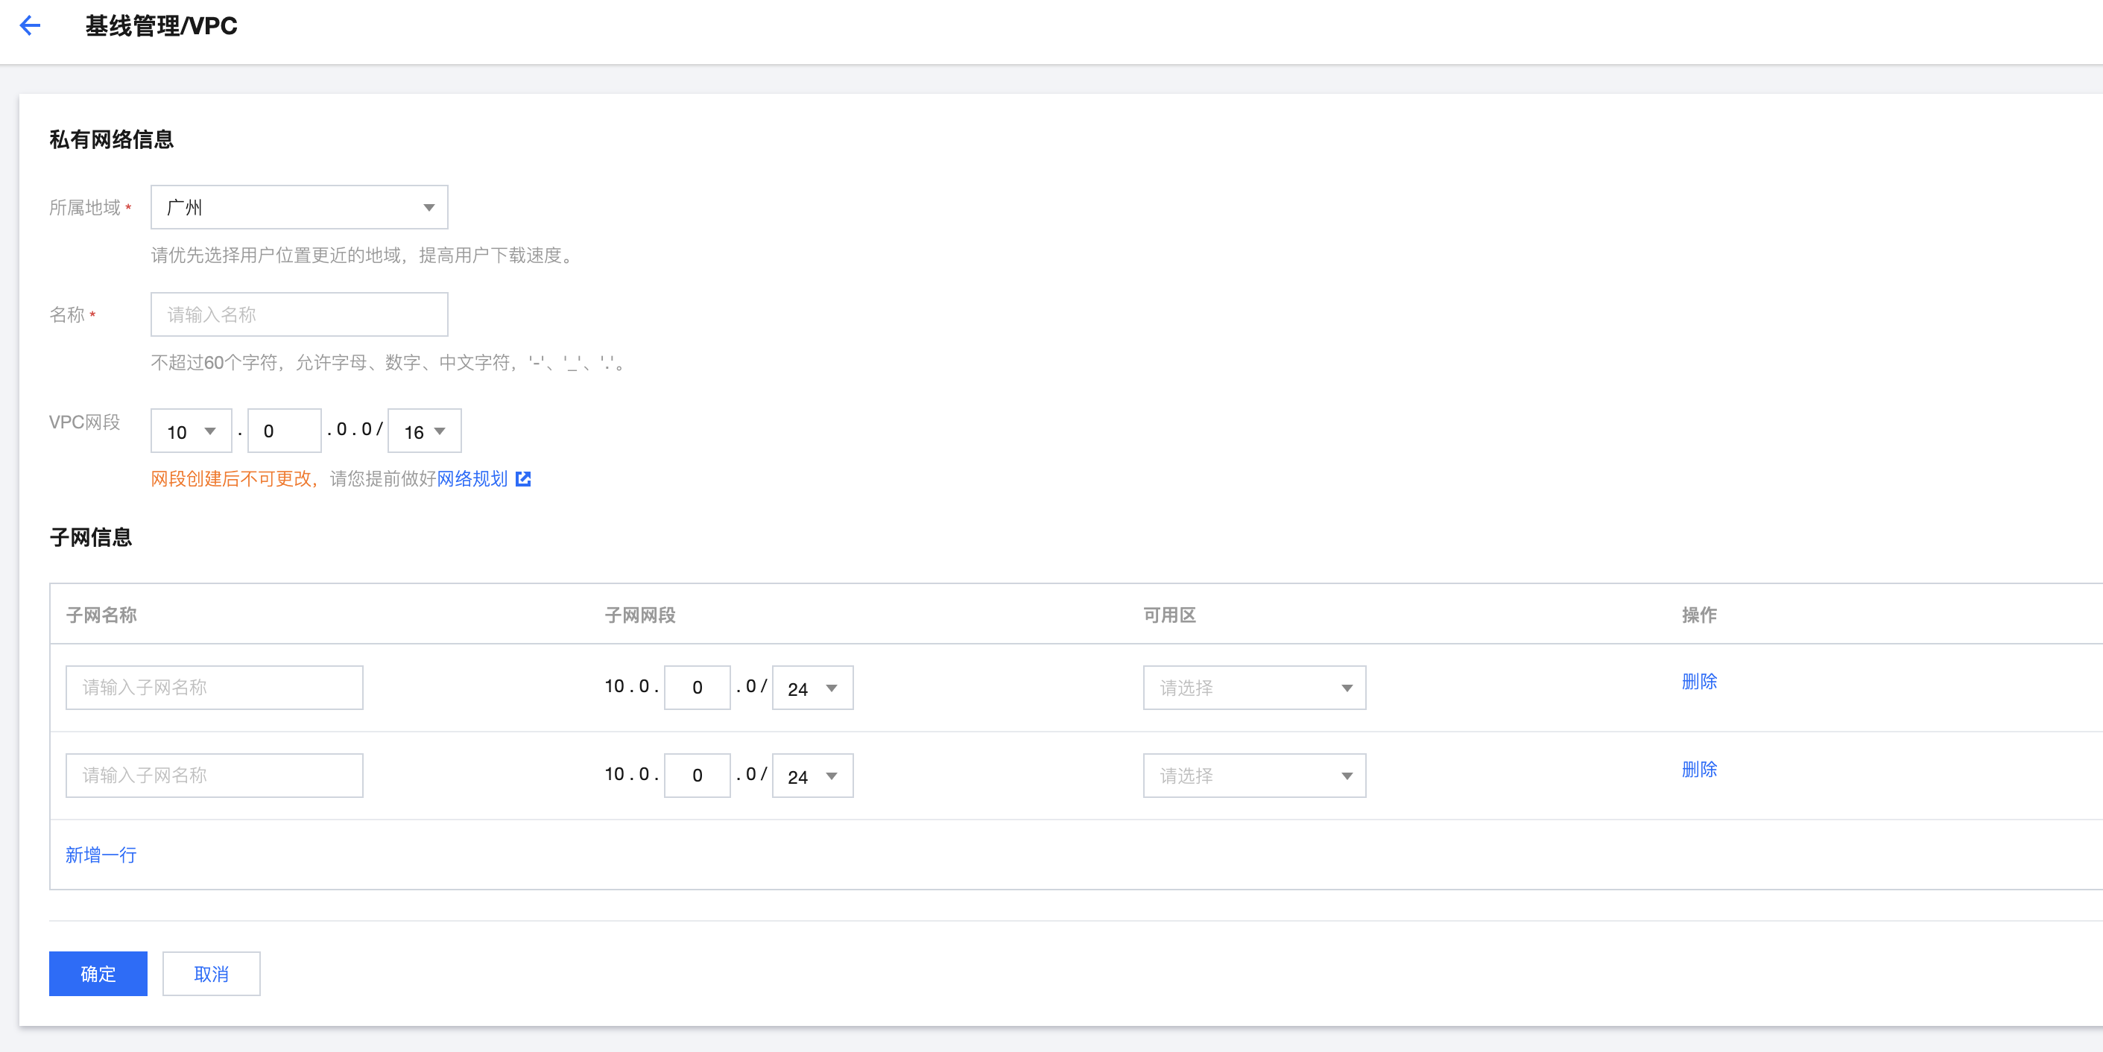Click 新增一行 to add a row
The image size is (2103, 1052).
pos(101,855)
